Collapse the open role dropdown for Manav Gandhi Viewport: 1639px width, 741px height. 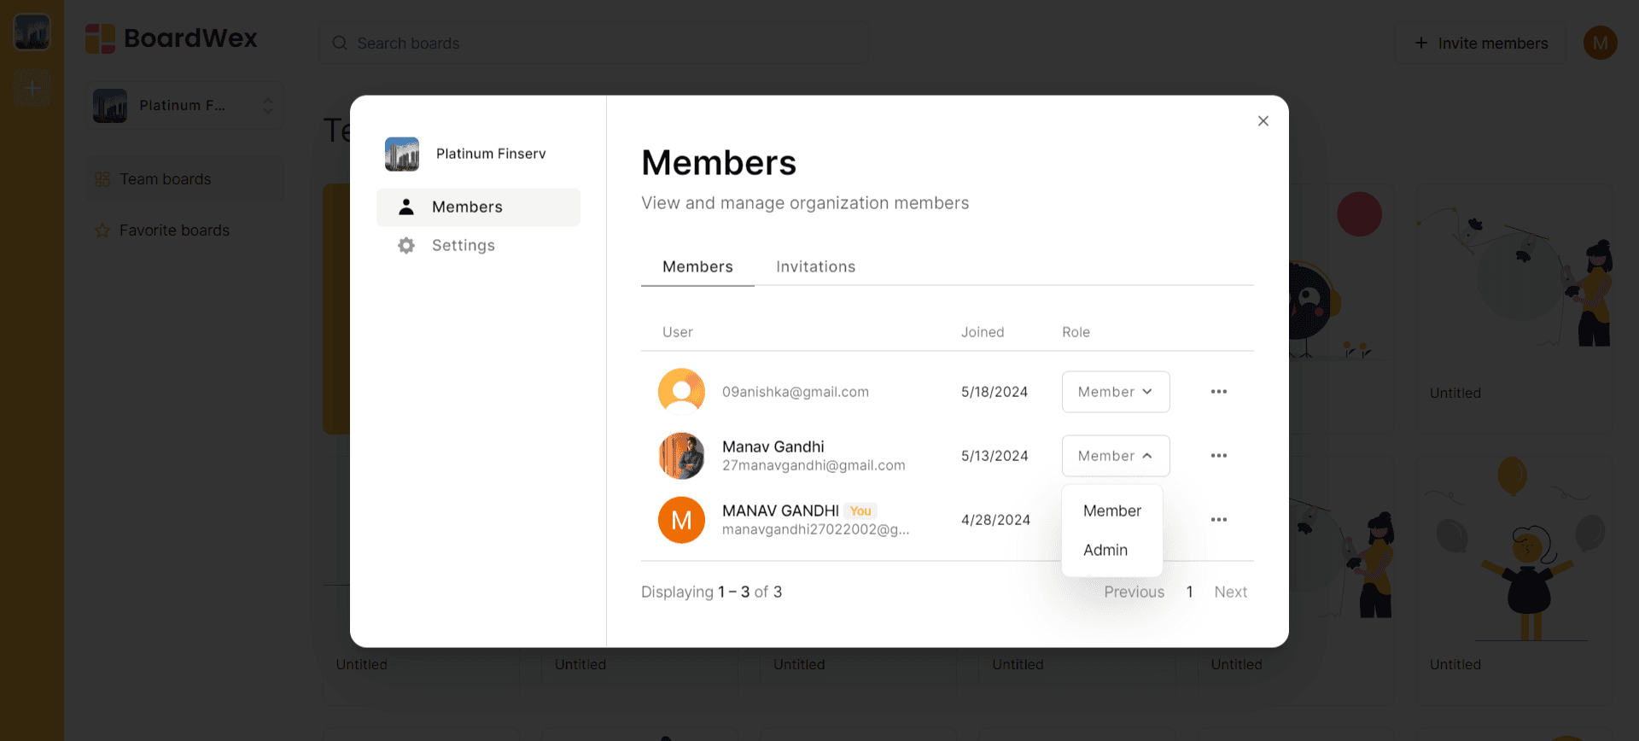pos(1115,456)
